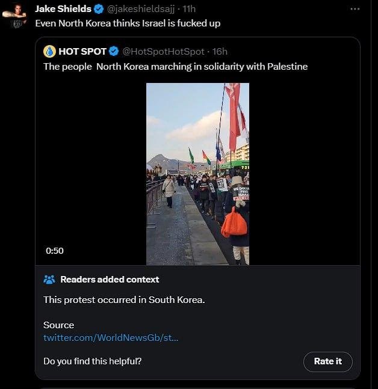Open the quoted tweet text about Palestine

(175, 67)
